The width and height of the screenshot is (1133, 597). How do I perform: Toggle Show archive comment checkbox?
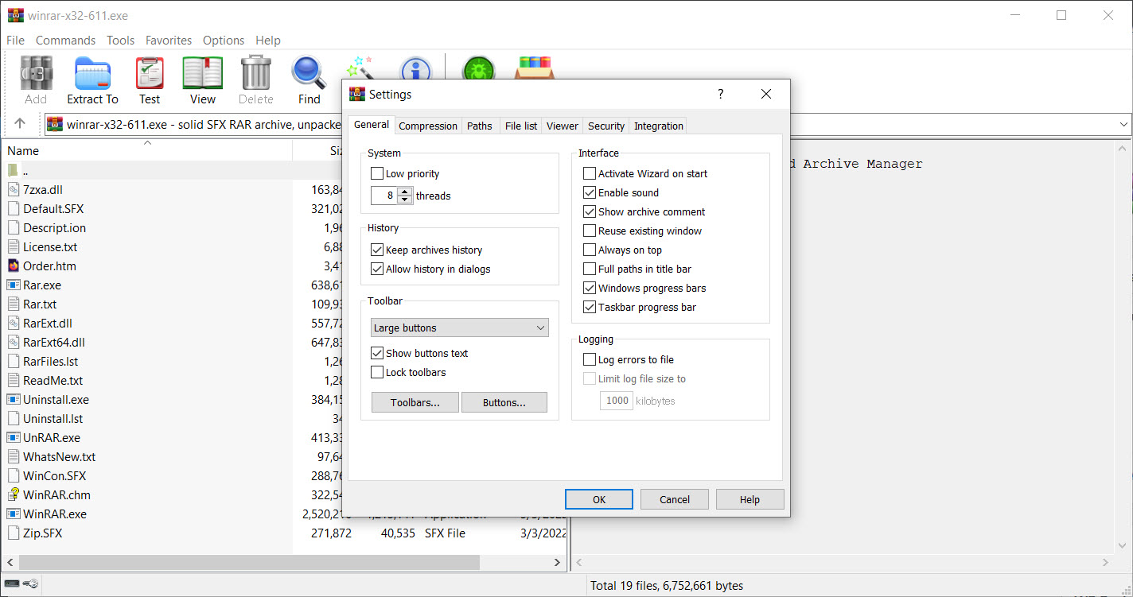(590, 211)
